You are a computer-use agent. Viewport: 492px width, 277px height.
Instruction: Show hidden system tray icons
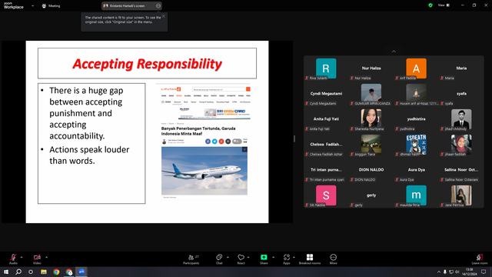439,272
